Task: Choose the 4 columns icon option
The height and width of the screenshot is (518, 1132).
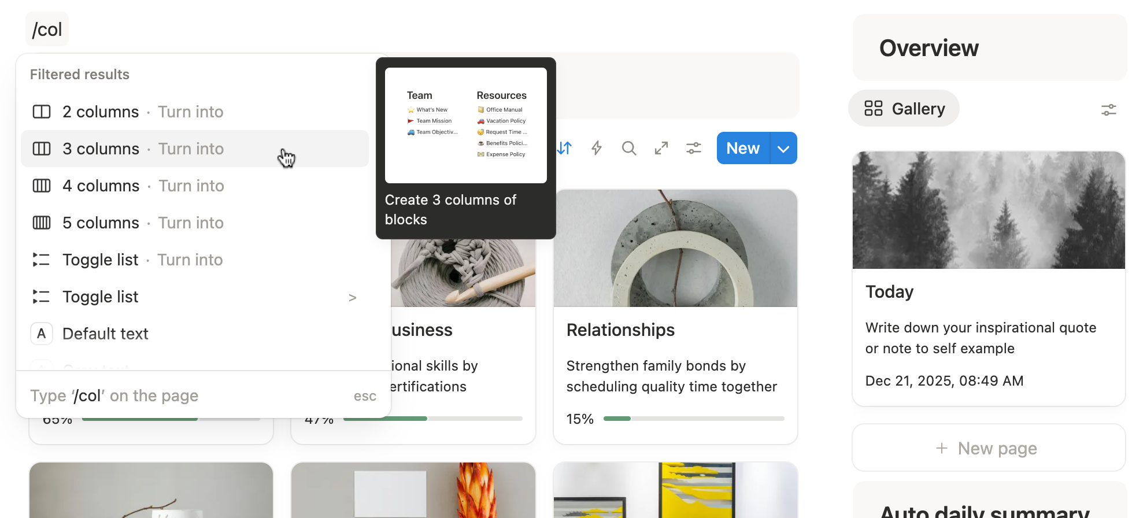Action: pos(42,186)
